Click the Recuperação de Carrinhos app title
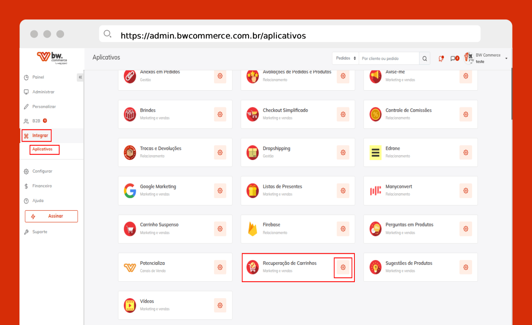Image resolution: width=532 pixels, height=325 pixels. point(290,264)
